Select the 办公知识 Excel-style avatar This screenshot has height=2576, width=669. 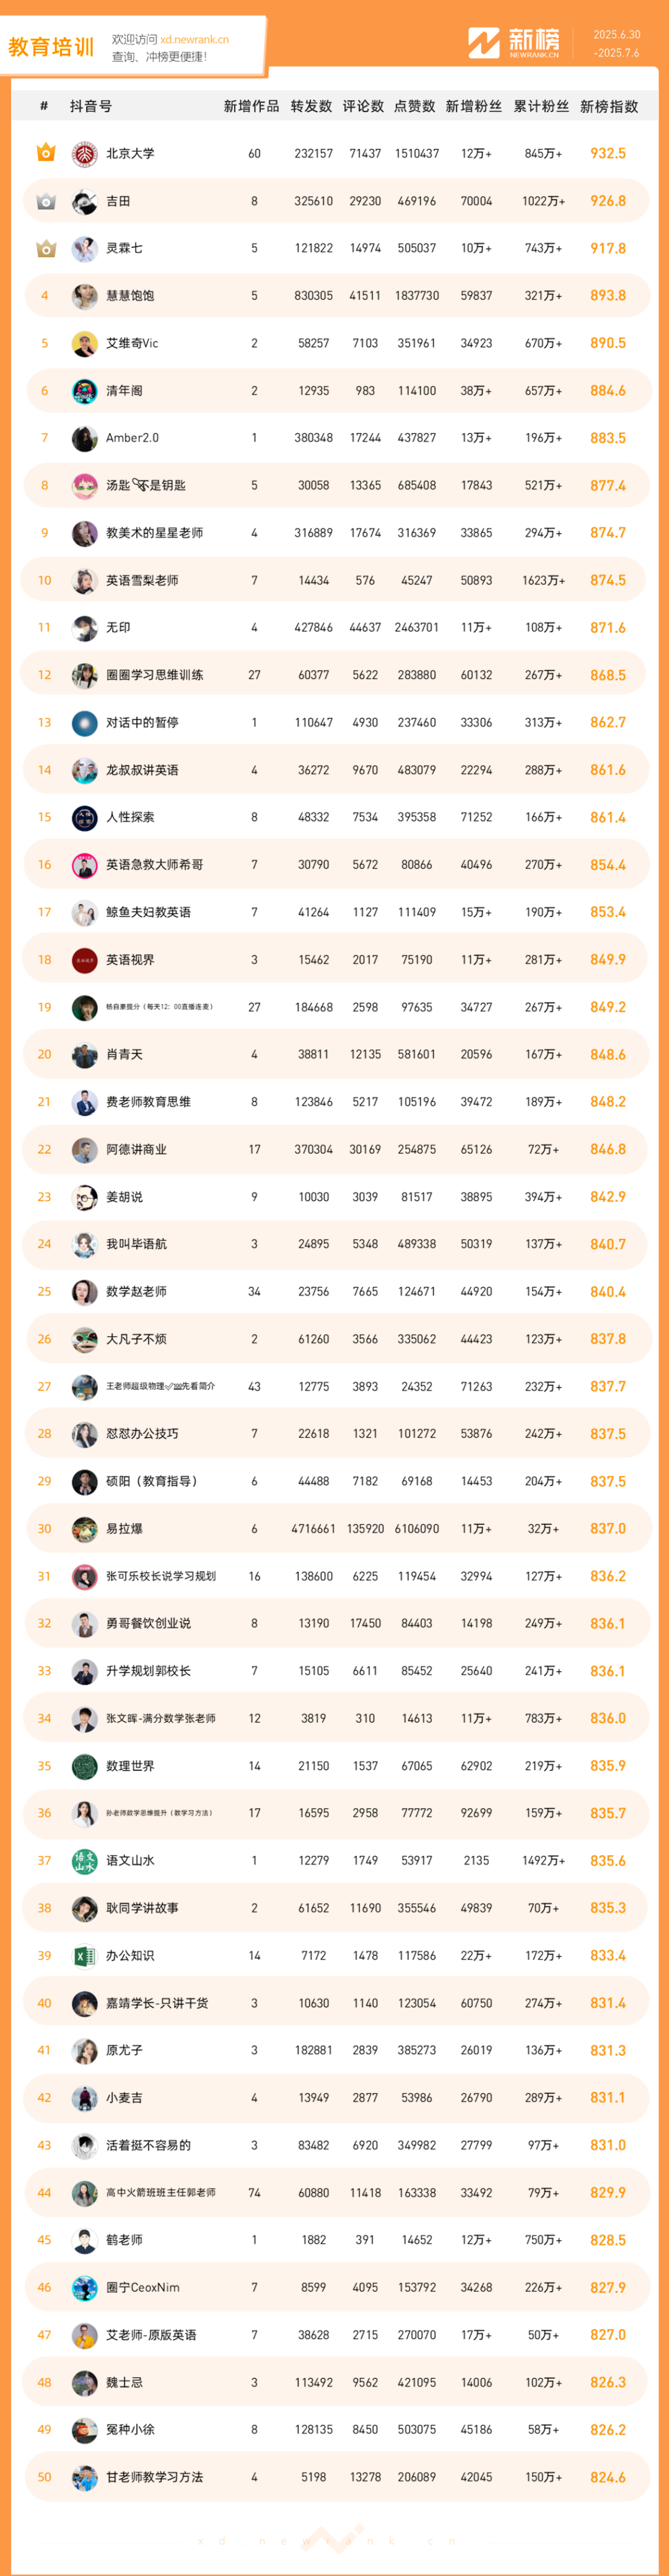click(x=85, y=1956)
